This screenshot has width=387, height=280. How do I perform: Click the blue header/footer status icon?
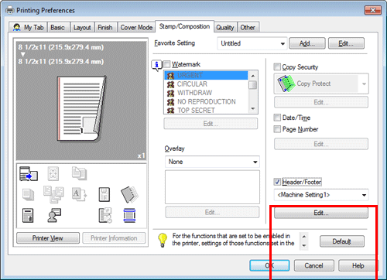[x=129, y=215]
